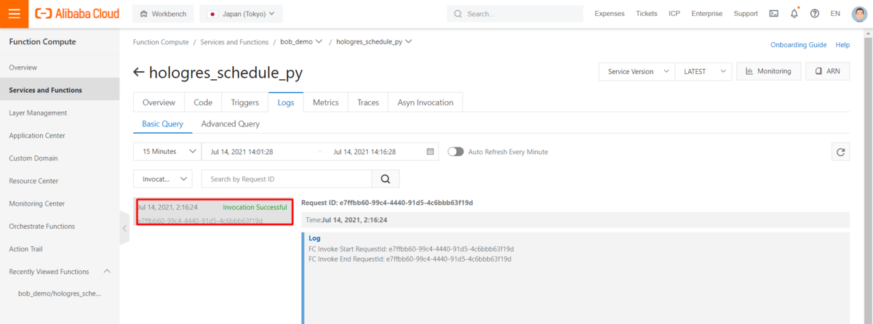Open the Support menu
Image resolution: width=873 pixels, height=324 pixels.
[x=746, y=13]
